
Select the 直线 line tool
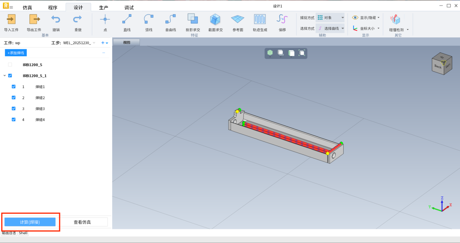[x=127, y=20]
